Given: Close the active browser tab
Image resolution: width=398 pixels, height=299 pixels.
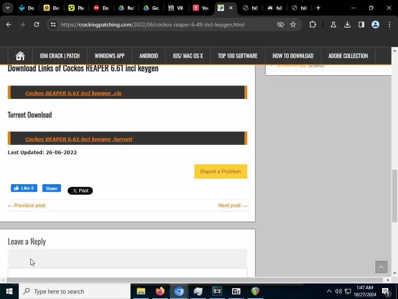Looking at the screenshot, I should (x=231, y=8).
